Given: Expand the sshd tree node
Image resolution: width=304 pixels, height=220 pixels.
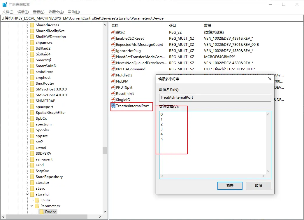Looking at the screenshot, I should [27, 165].
